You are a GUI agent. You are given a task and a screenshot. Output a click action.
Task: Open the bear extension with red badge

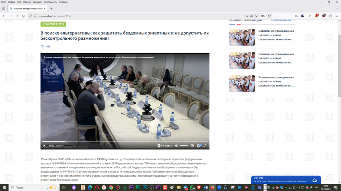[x=317, y=16]
